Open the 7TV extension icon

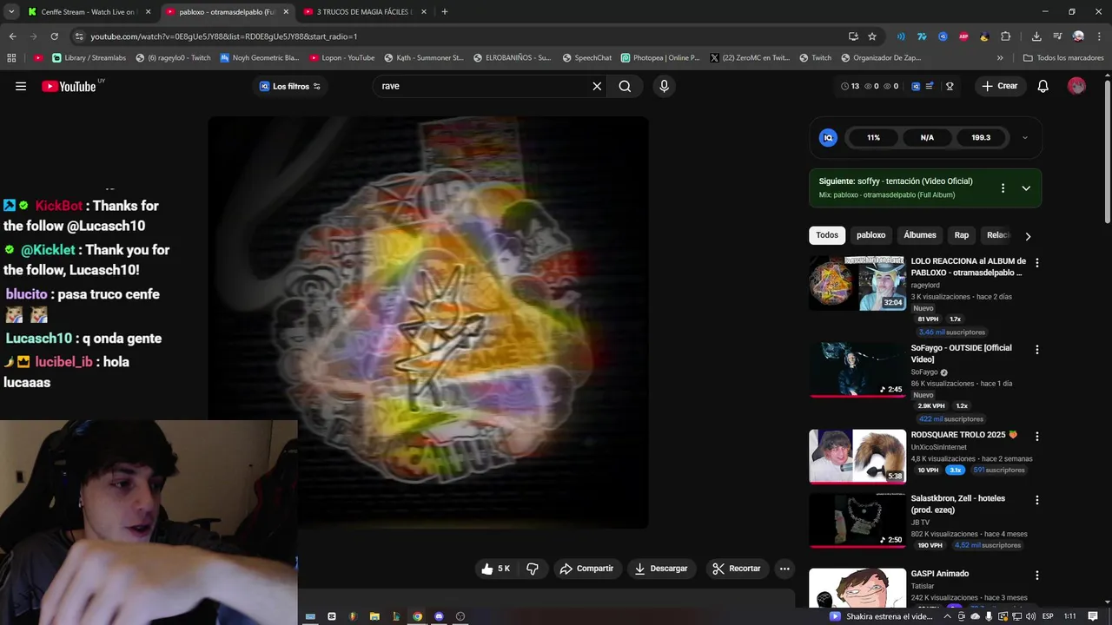pos(922,36)
